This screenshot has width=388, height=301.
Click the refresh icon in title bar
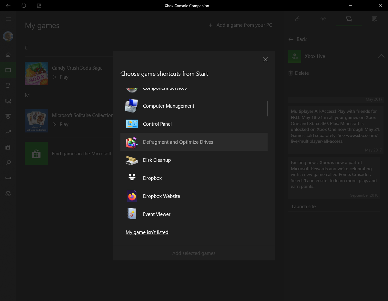point(24,5)
